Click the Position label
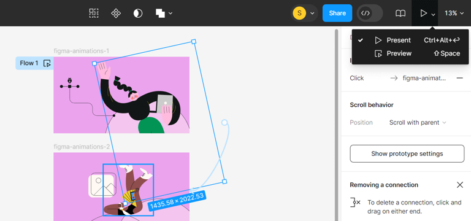The image size is (471, 221). pos(361,122)
